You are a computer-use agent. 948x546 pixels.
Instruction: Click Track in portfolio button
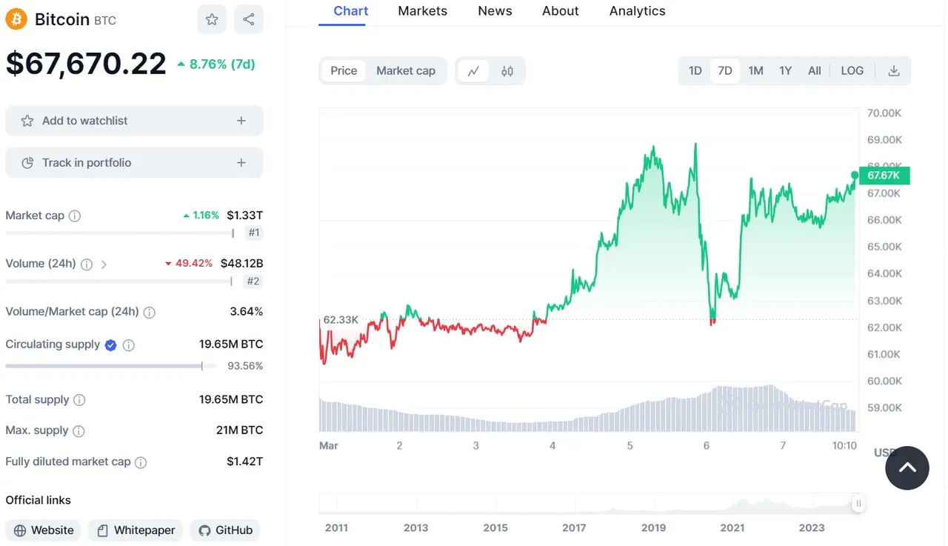134,163
